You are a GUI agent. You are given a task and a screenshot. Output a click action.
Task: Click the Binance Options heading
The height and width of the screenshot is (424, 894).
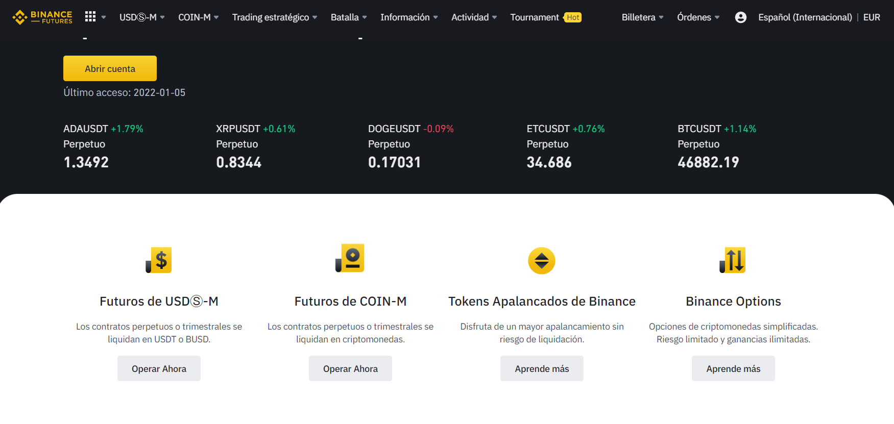coord(733,302)
